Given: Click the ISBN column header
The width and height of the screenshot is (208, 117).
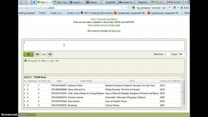Looking at the screenshot, I should pos(59,81).
